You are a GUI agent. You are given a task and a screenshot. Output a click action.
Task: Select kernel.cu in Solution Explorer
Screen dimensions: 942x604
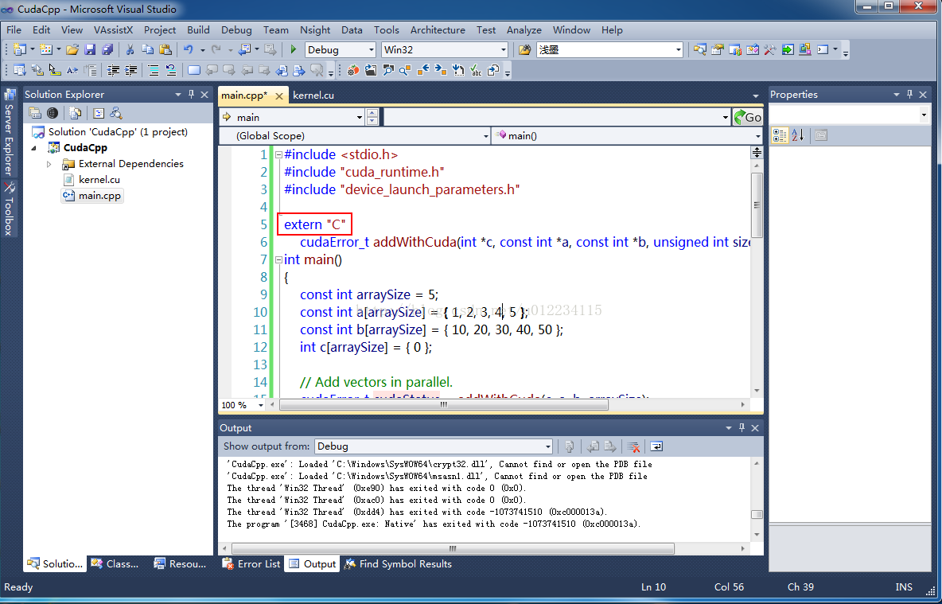pos(99,180)
